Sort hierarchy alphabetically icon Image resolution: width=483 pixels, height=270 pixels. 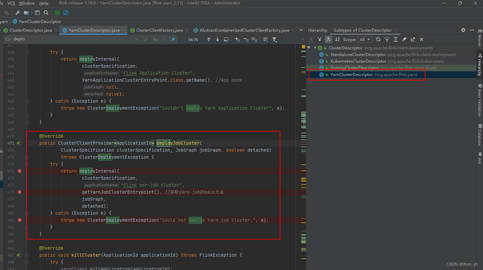338,39
